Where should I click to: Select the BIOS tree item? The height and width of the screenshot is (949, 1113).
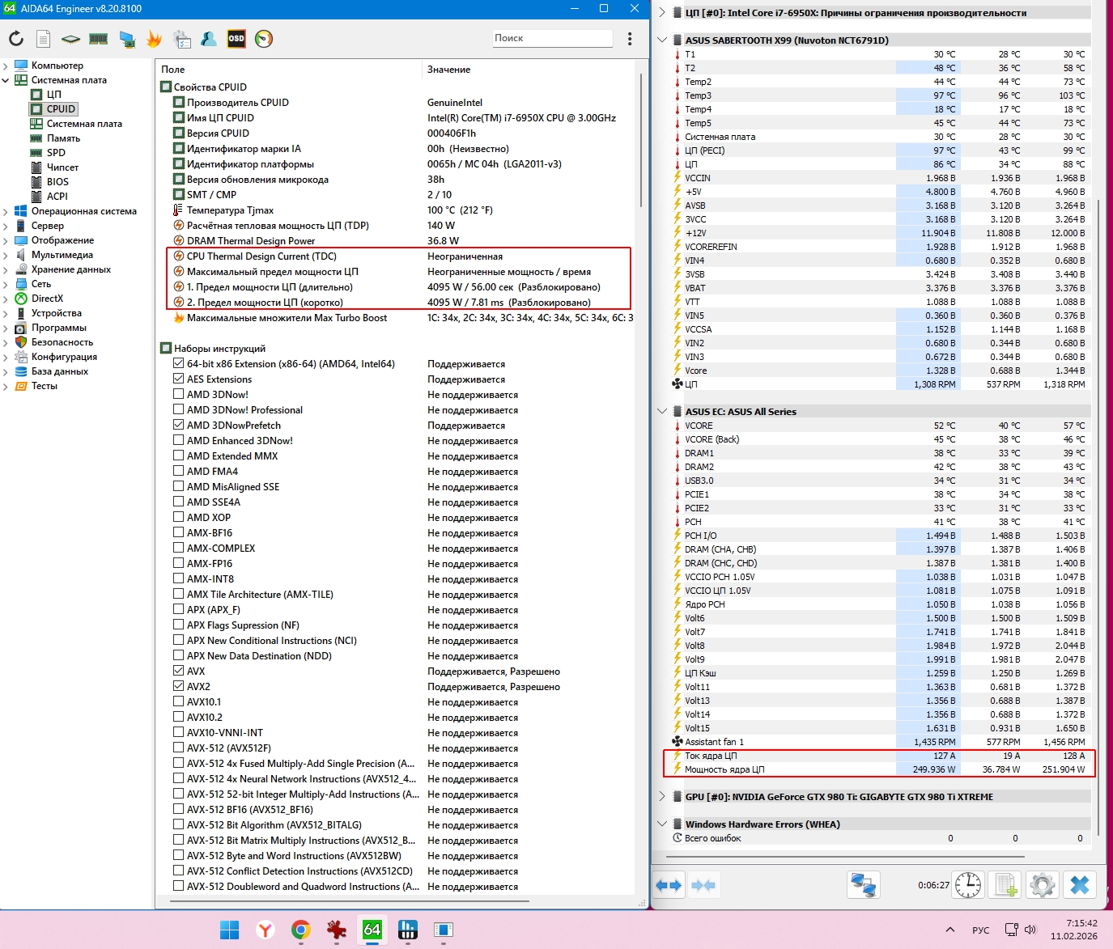click(x=57, y=182)
